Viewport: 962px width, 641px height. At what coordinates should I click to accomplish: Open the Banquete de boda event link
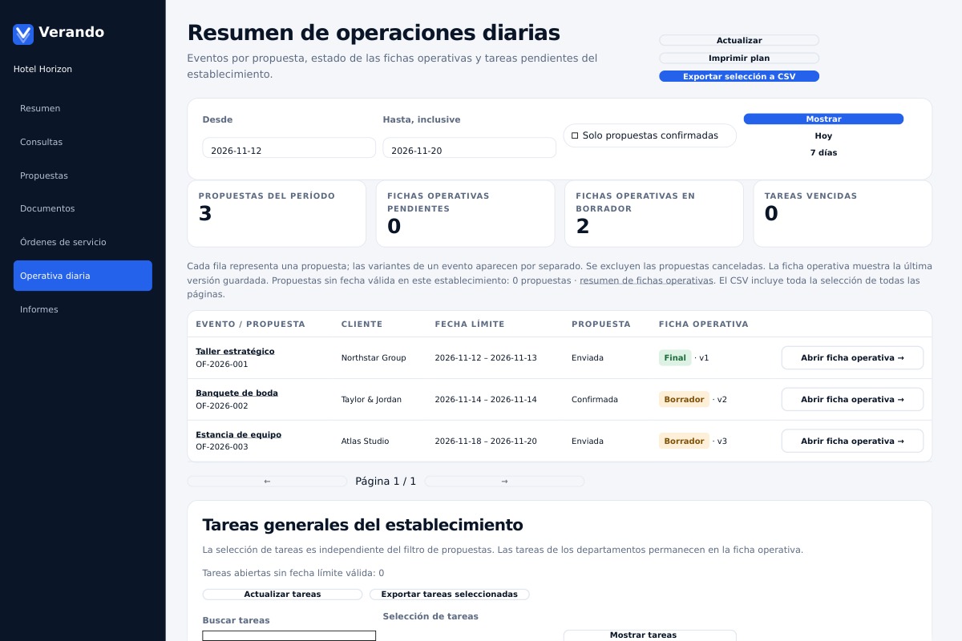click(x=236, y=393)
